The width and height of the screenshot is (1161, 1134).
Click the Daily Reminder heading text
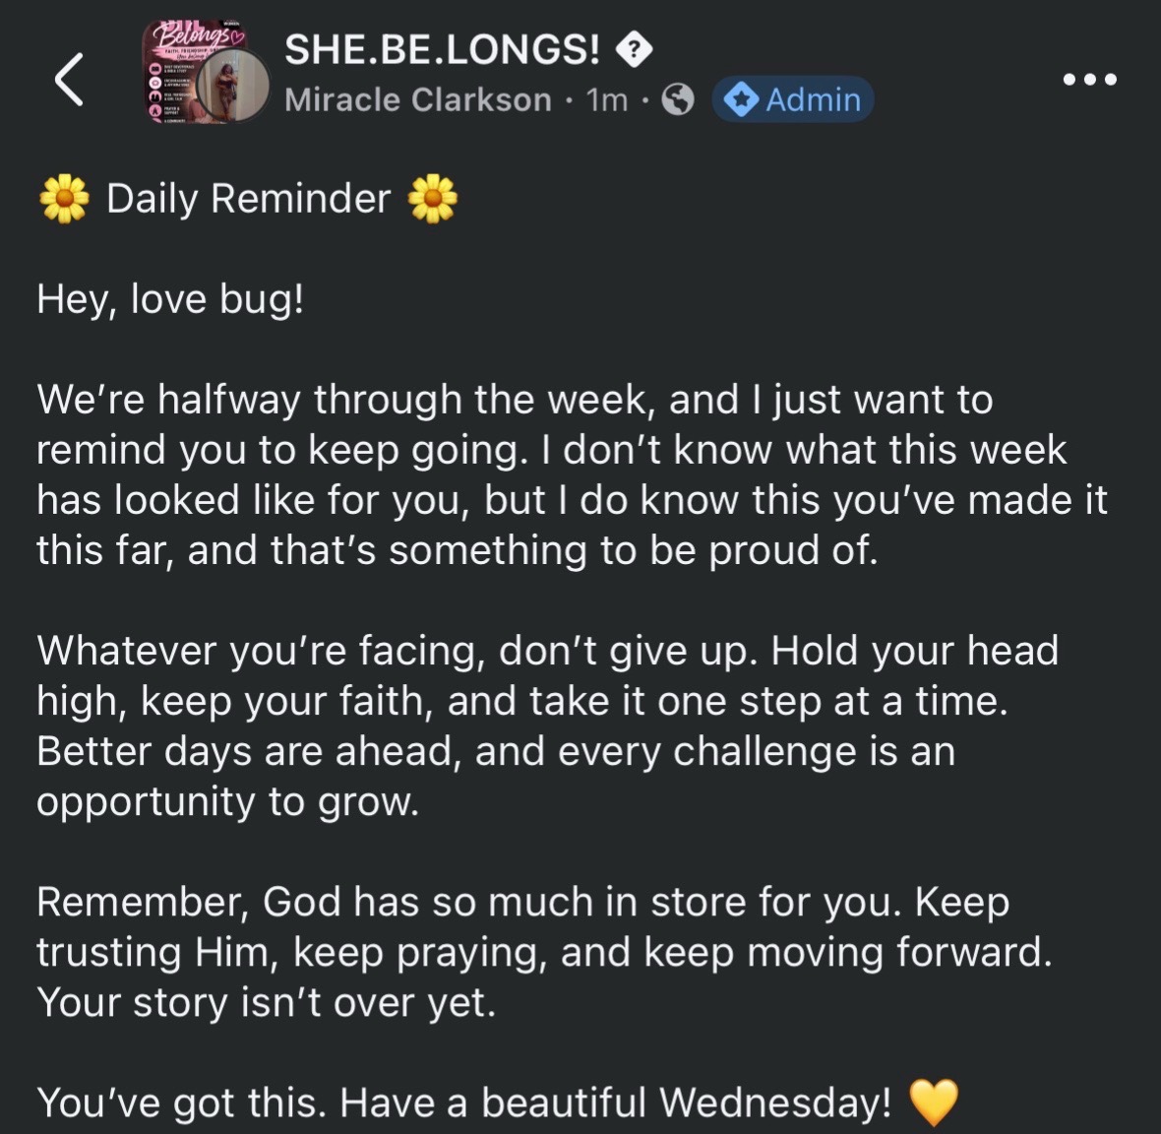tap(248, 199)
